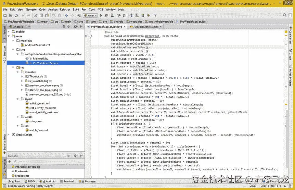Select watch_face.xml in project tree
295x190 pixels.
(38, 130)
